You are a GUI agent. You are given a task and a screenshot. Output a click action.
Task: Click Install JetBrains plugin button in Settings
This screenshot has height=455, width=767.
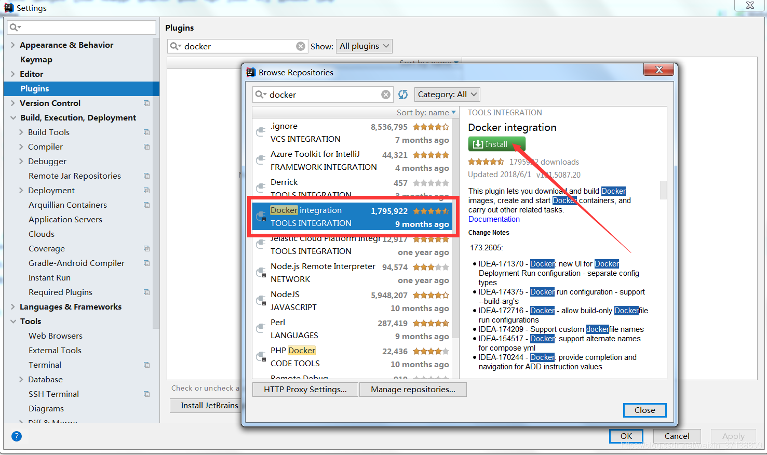coord(206,406)
